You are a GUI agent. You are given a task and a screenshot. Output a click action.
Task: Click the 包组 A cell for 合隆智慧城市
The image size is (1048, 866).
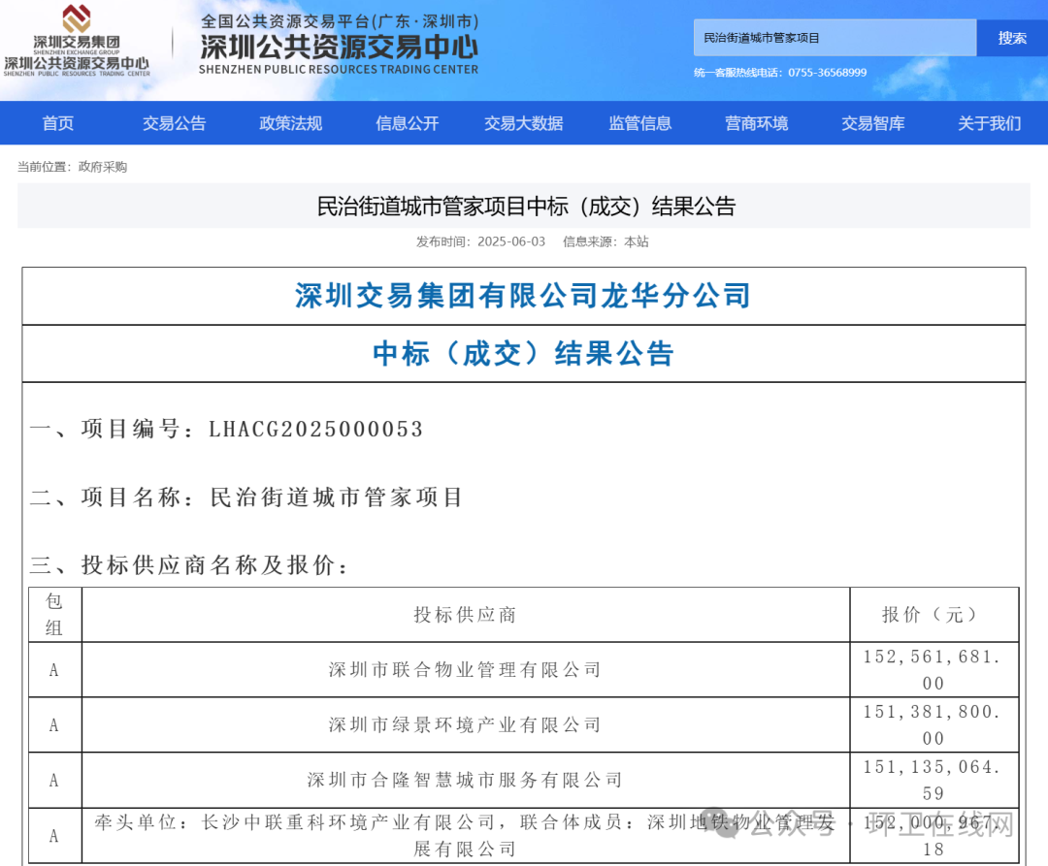54,781
